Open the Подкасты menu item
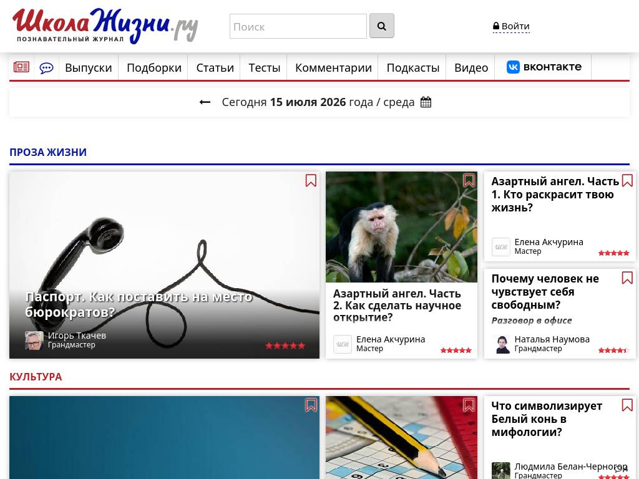Viewport: 639px width, 479px height. 413,67
